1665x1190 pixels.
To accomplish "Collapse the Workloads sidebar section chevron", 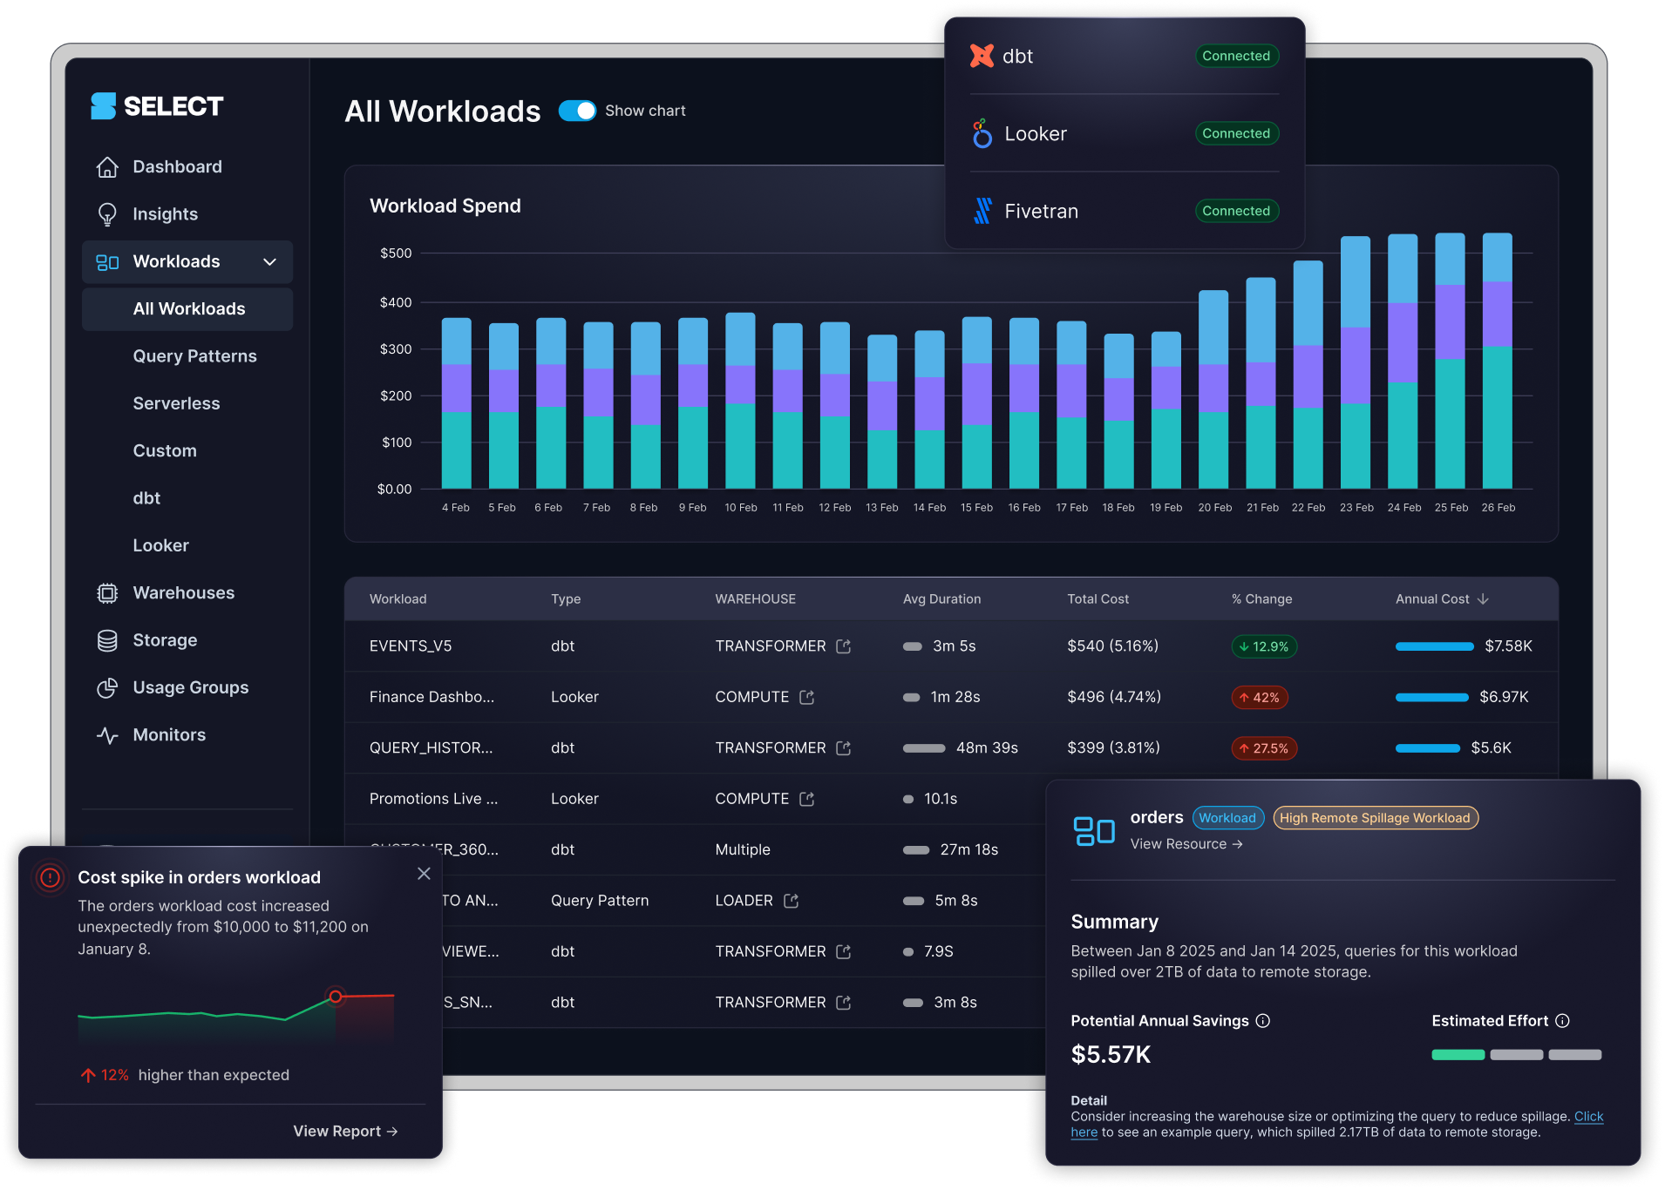I will click(x=270, y=262).
